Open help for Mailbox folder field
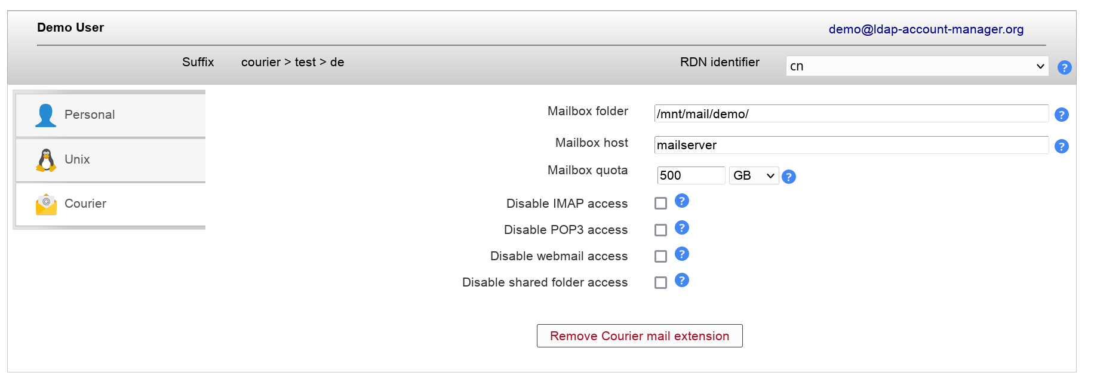Screen dimensions: 1094x385 click(x=1061, y=115)
